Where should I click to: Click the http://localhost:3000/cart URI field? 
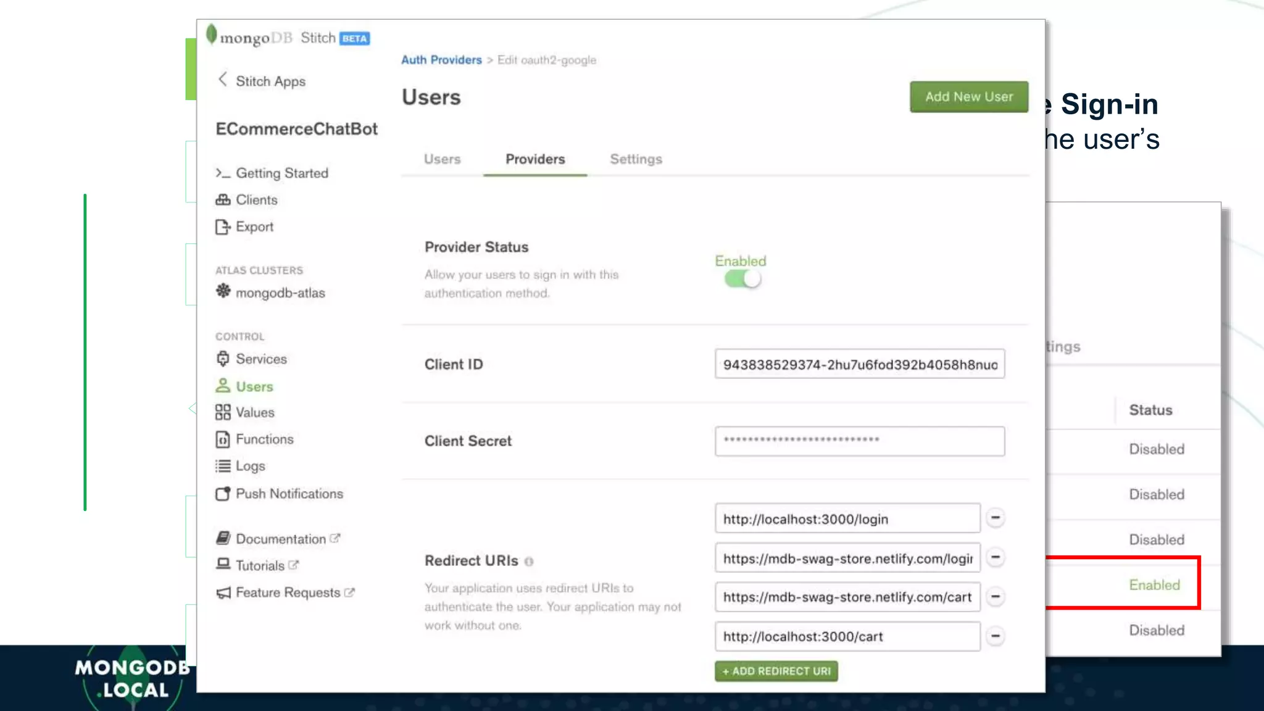pos(847,636)
